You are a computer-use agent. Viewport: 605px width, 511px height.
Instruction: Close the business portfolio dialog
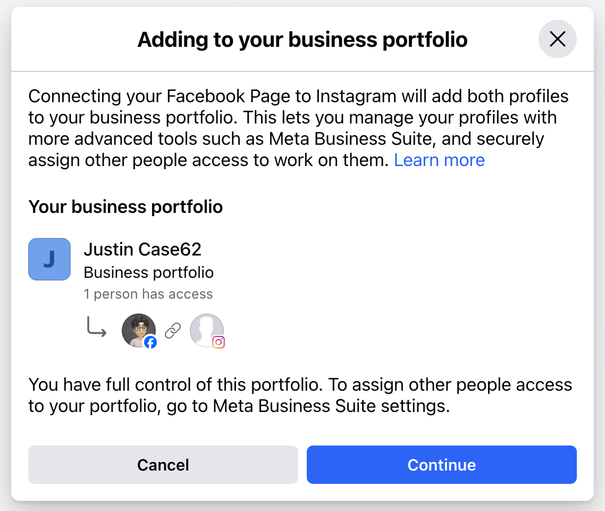pos(557,39)
